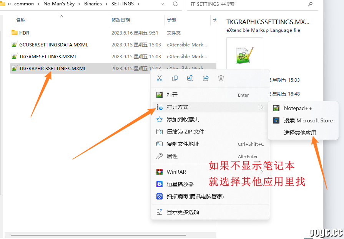Click the Notepad++ icon in submenu
Image resolution: width=344 pixels, height=239 pixels.
point(276,108)
